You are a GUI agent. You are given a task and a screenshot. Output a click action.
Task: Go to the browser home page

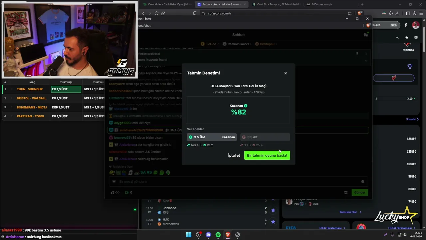[x=163, y=13]
